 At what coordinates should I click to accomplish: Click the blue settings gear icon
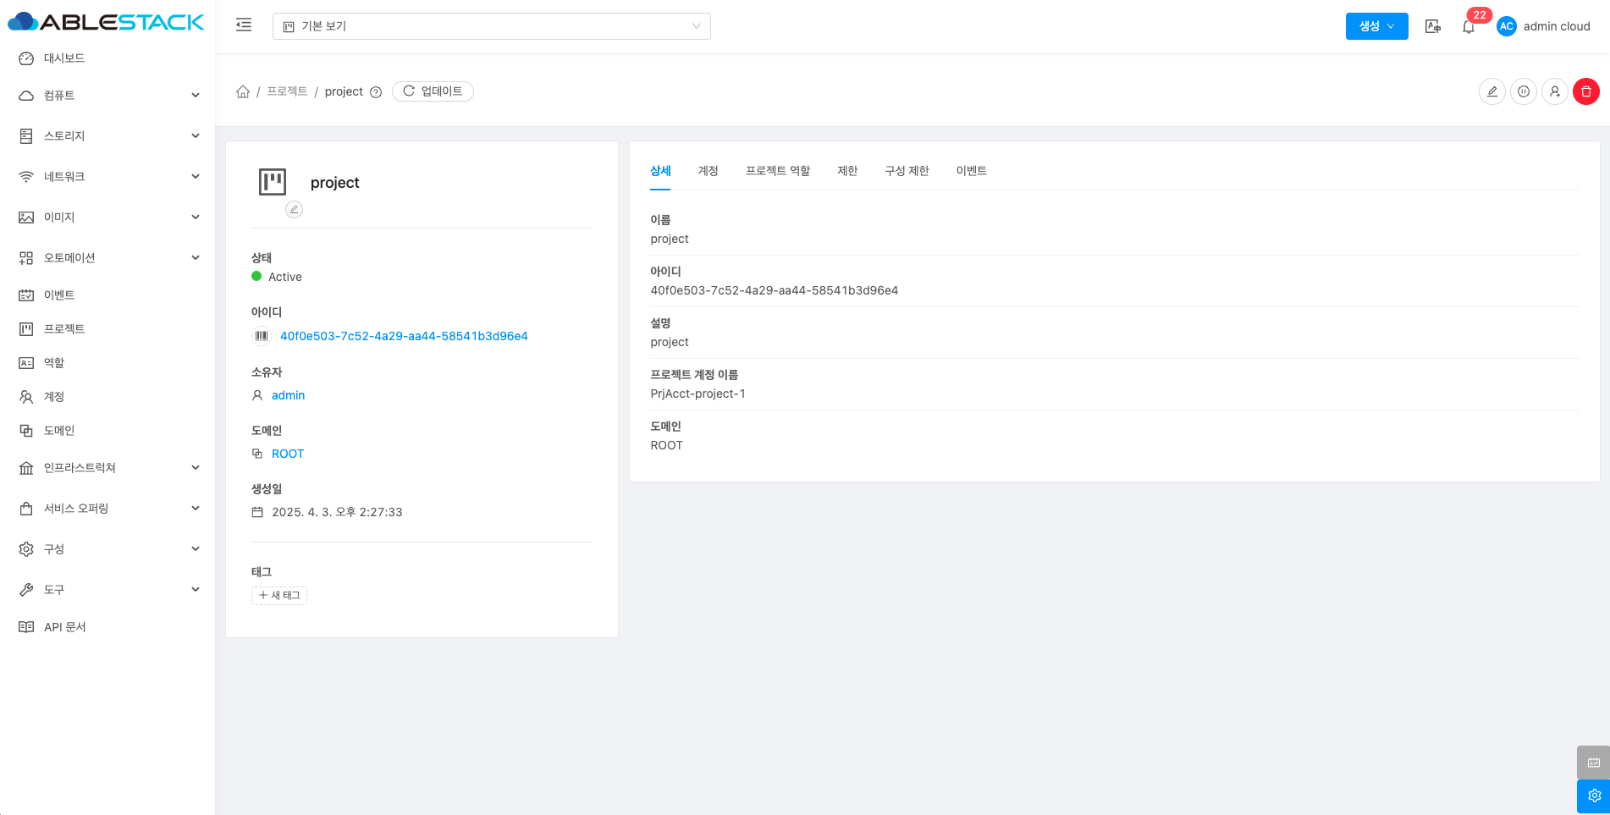tap(1593, 796)
